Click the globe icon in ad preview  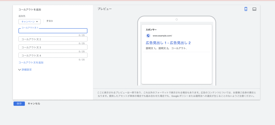[148, 36]
